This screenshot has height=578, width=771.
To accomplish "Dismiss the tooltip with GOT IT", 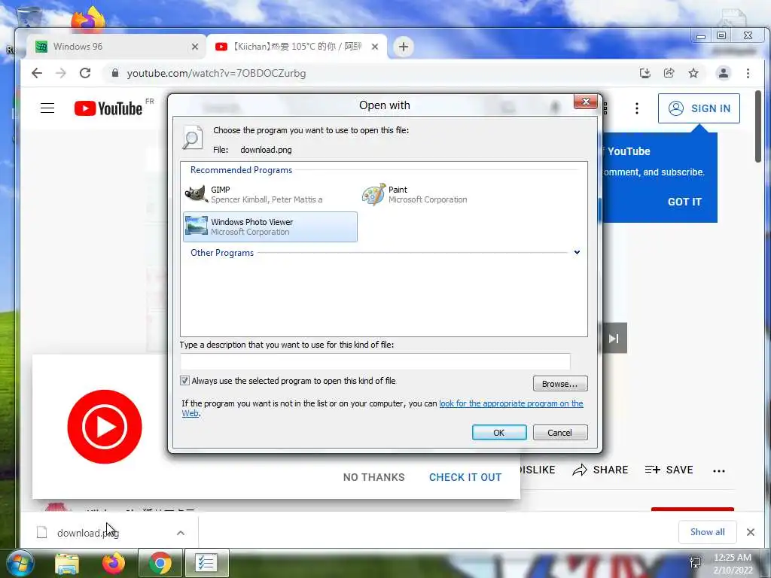I will 684,202.
